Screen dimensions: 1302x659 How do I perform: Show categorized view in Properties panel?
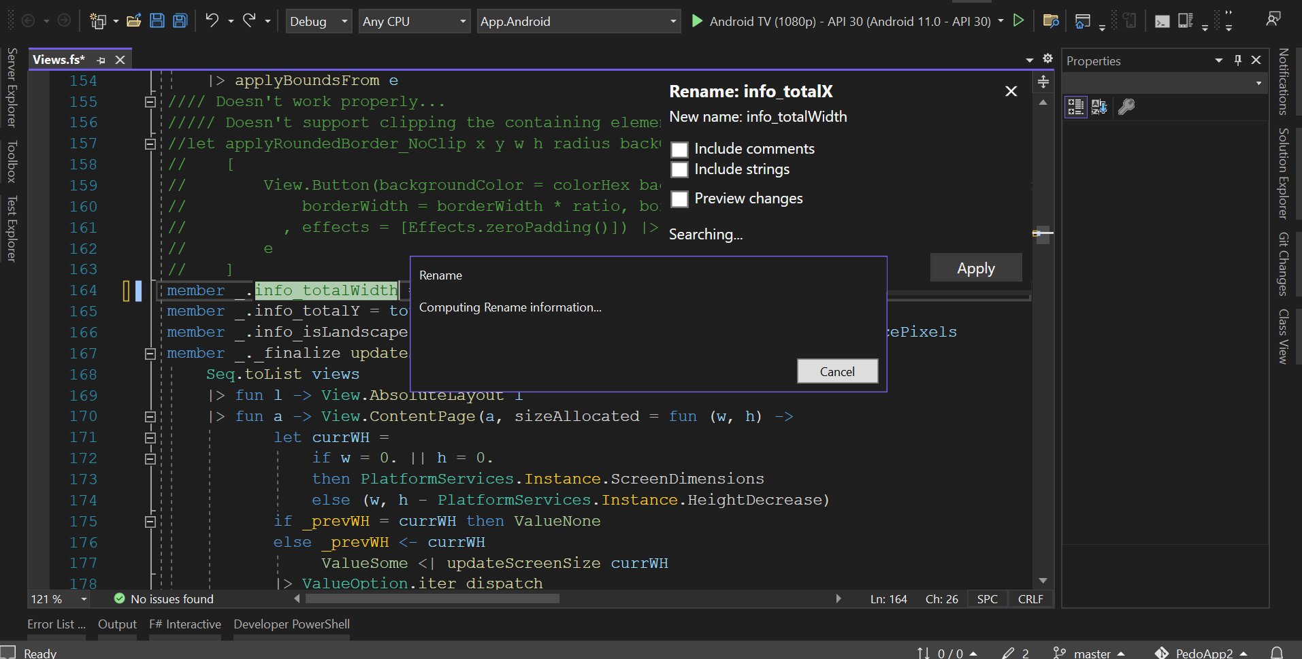[1076, 107]
